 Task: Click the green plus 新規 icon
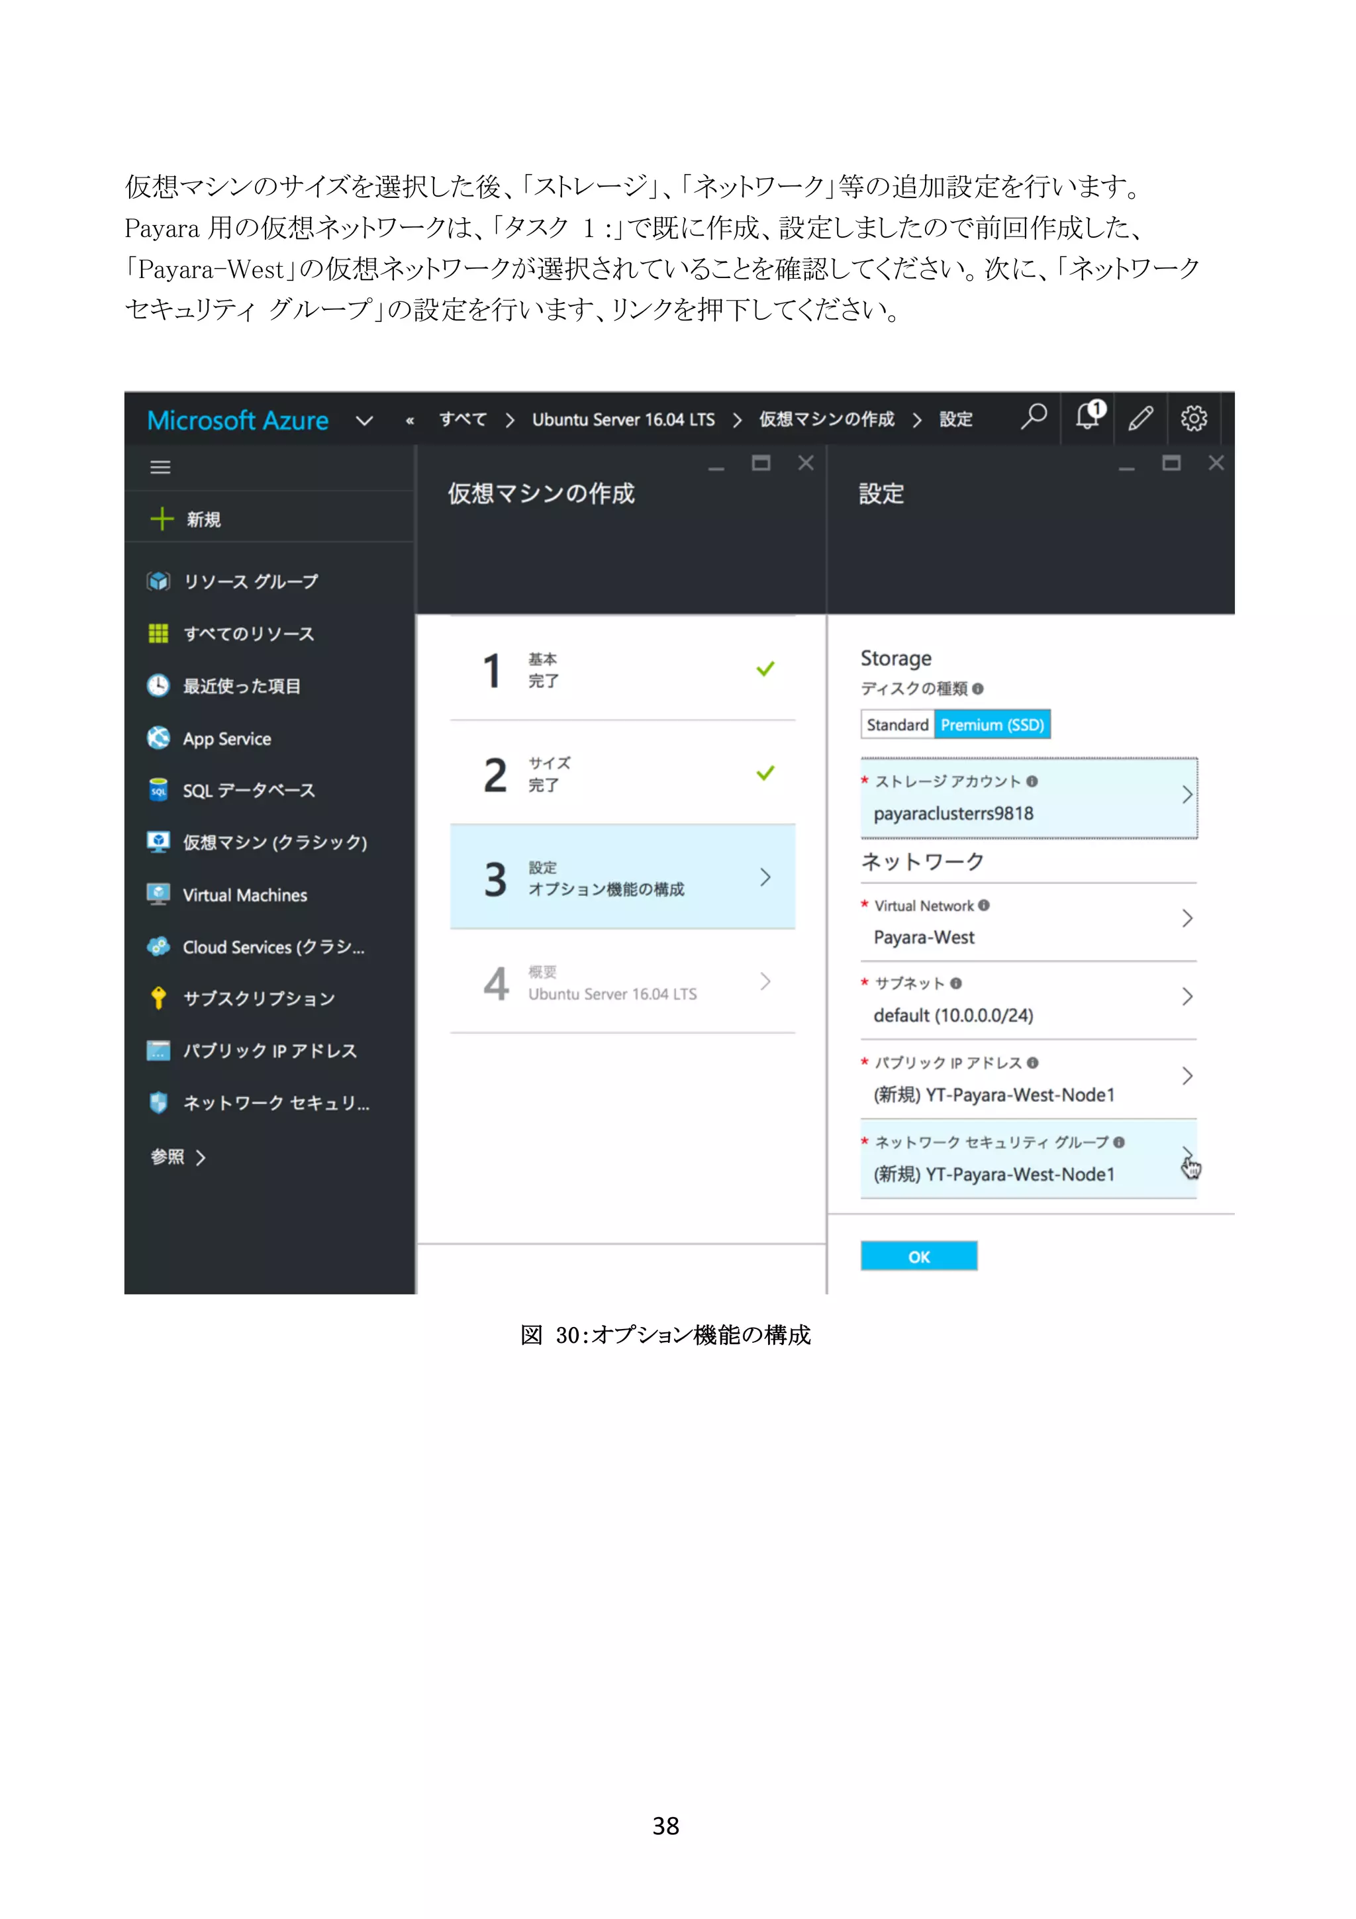point(162,519)
